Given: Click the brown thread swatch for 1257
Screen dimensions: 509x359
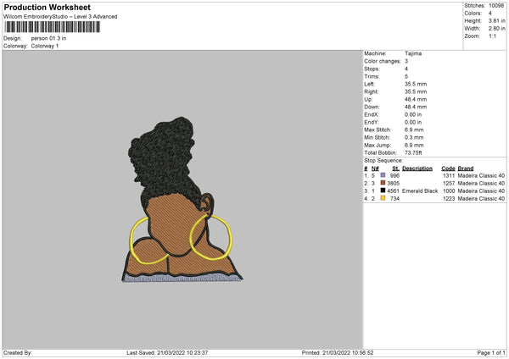Looking at the screenshot, I should [383, 183].
